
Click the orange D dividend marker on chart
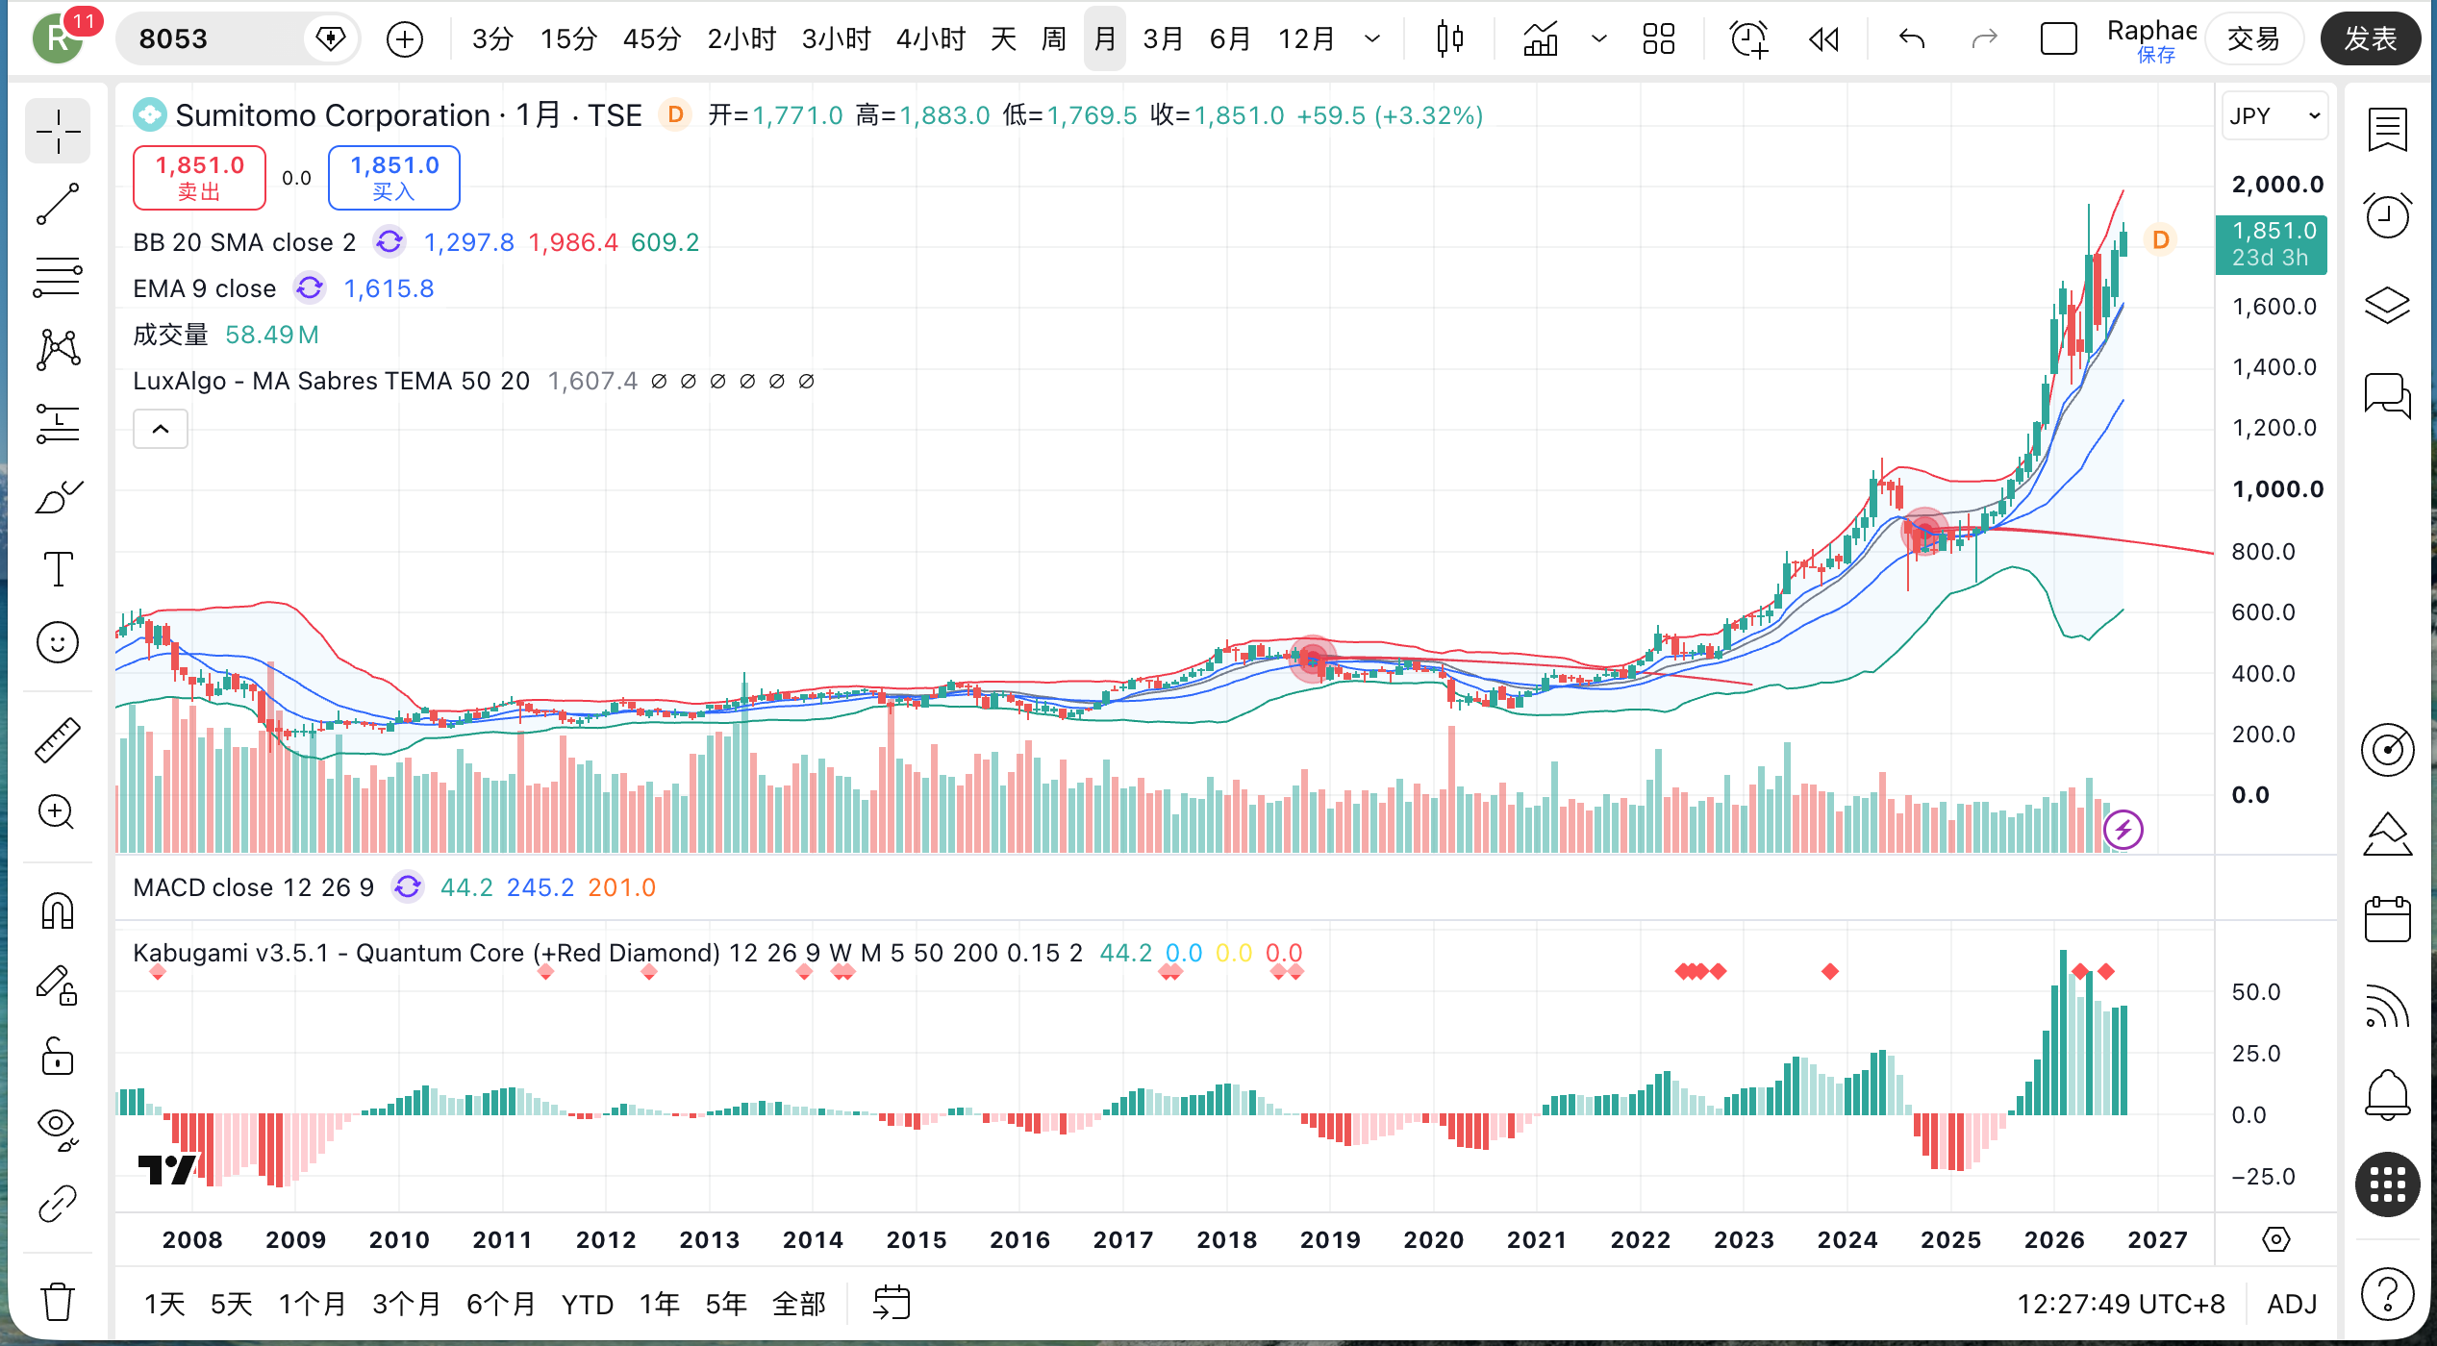tap(2161, 239)
